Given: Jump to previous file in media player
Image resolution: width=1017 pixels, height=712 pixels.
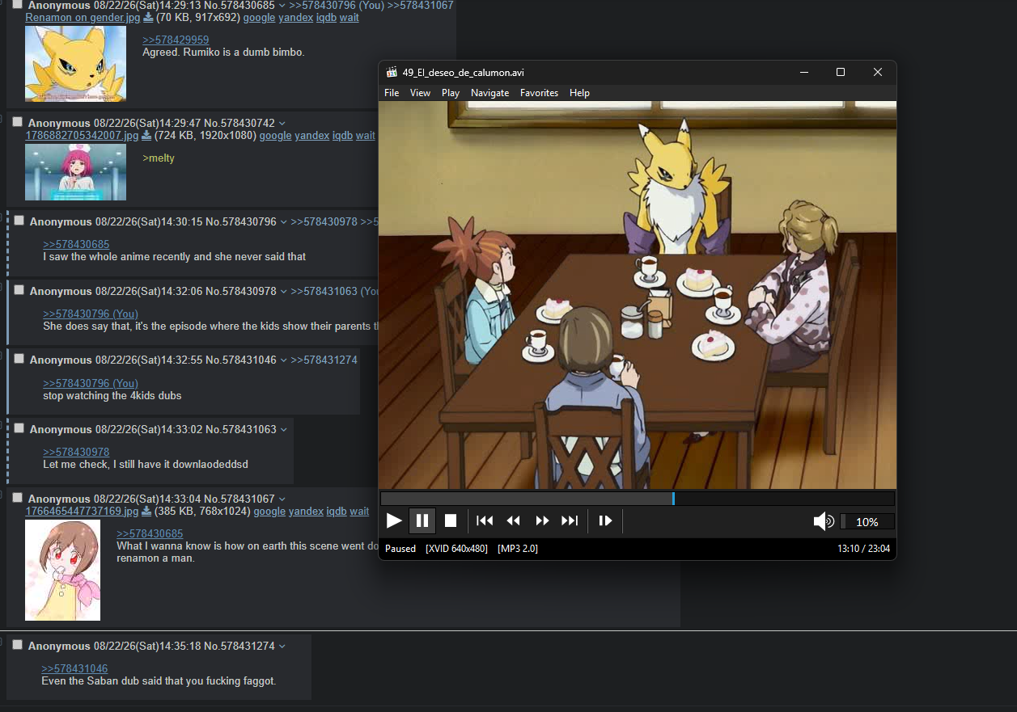Looking at the screenshot, I should pyautogui.click(x=485, y=521).
